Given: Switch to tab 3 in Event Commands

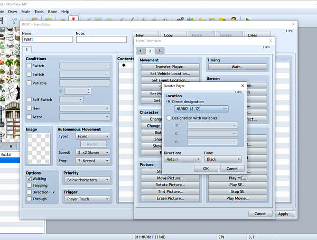Looking at the screenshot, I should [x=160, y=51].
